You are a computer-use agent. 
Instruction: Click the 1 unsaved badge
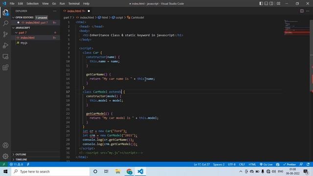click(41, 18)
